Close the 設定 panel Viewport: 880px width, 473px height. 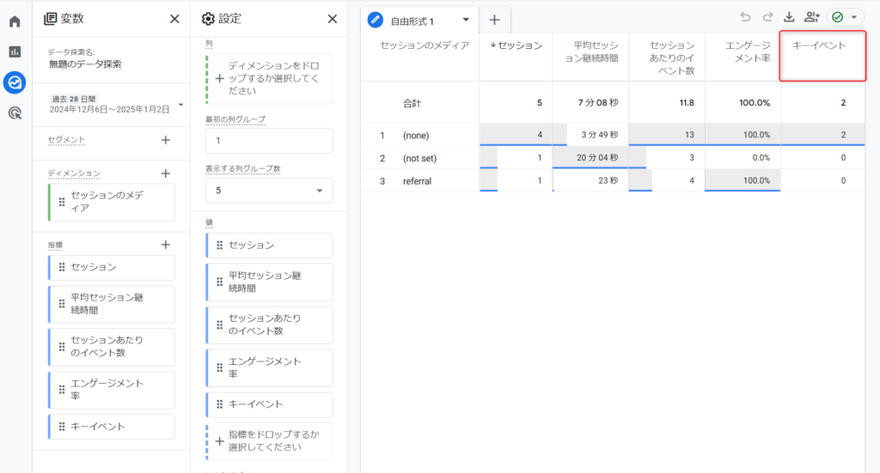(x=333, y=19)
